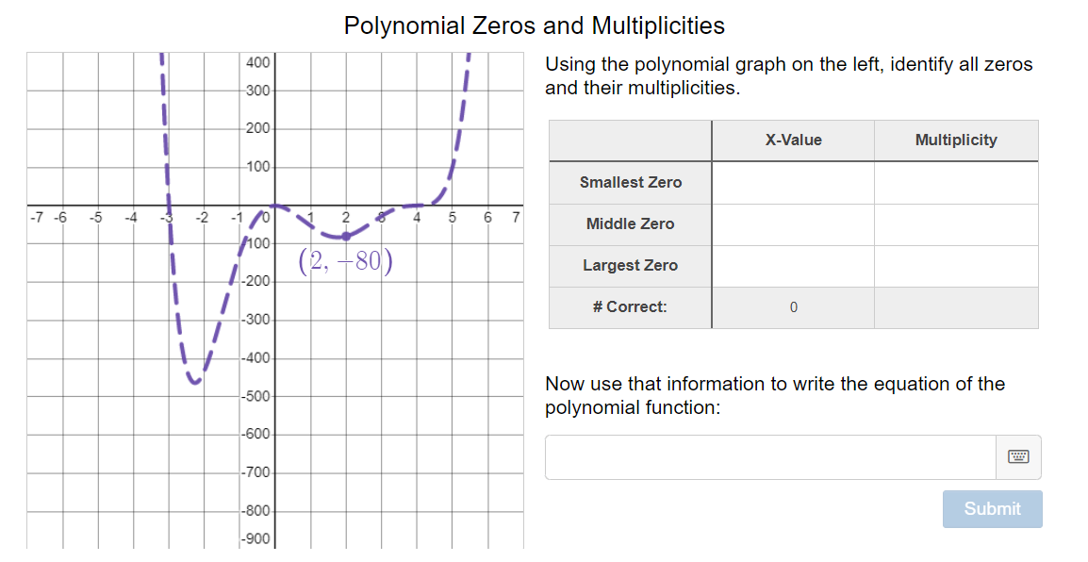
Task: Click the Multiplicity column header
Action: [956, 140]
